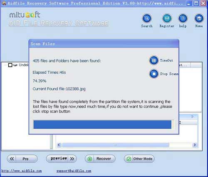
Task: Click the horizontal scrollbar left arrow
Action: coord(59,145)
